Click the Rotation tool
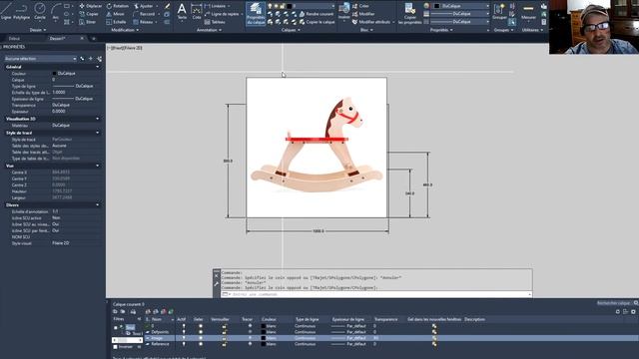The width and height of the screenshot is (639, 359). click(118, 6)
